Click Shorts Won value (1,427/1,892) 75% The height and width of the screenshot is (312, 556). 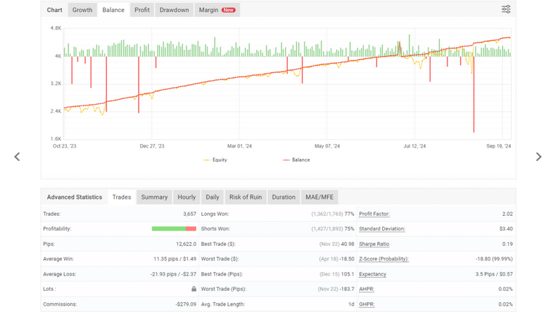coord(333,229)
